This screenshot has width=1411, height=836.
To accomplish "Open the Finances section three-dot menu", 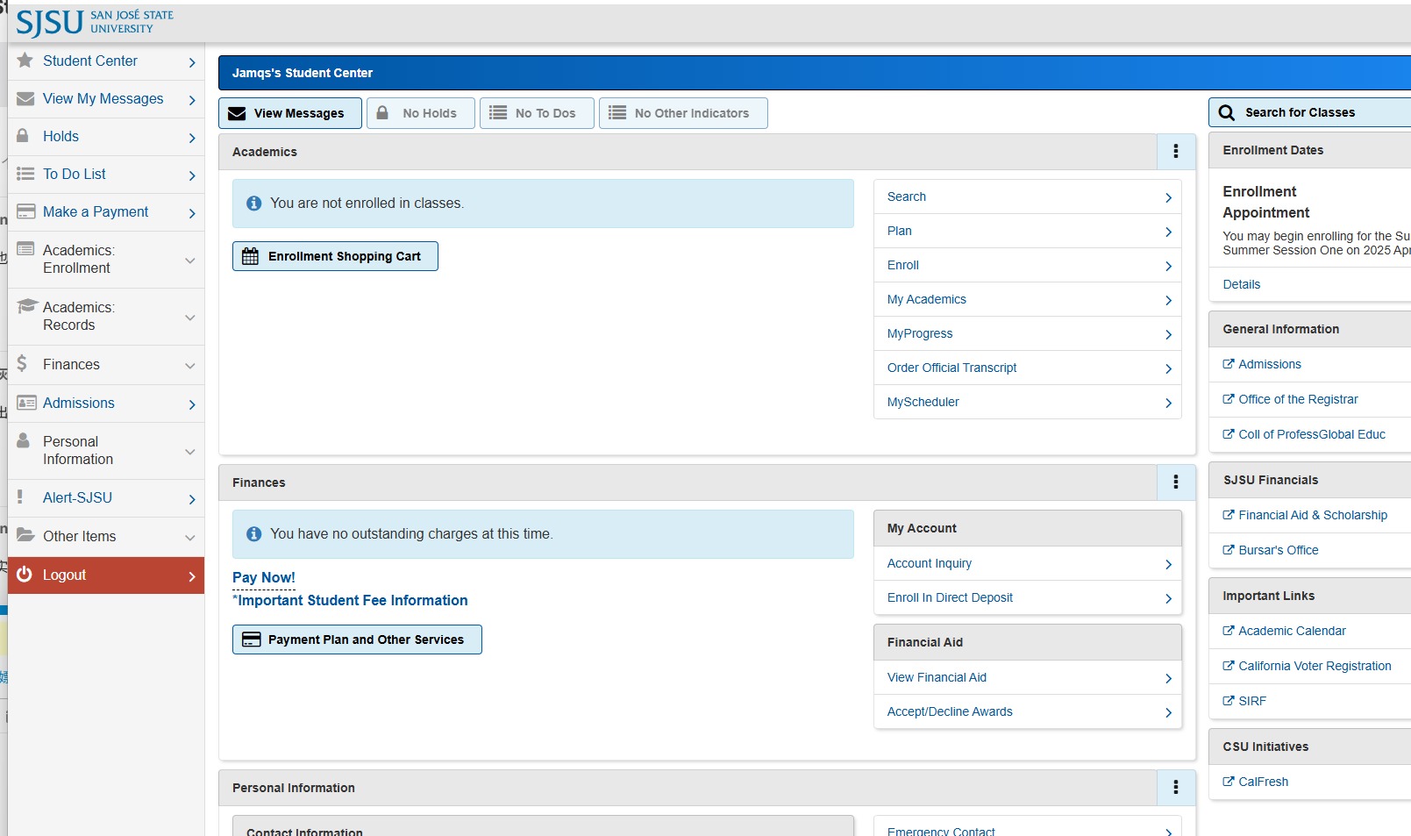I will 1175,482.
